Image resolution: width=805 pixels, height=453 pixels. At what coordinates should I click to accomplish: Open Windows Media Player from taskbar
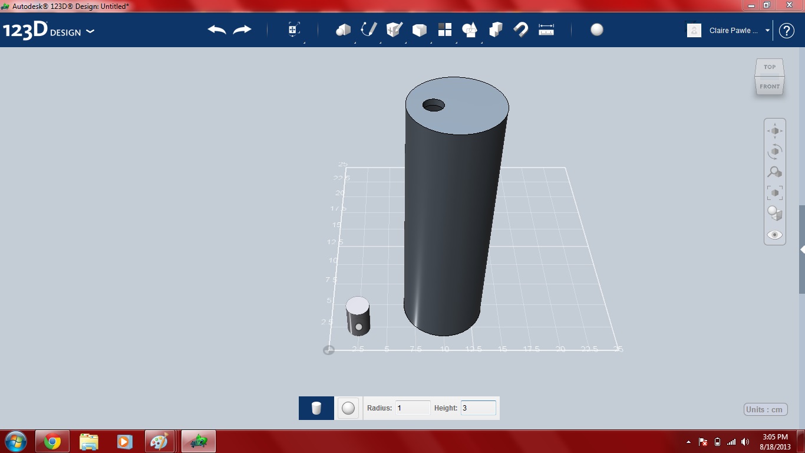tap(124, 441)
